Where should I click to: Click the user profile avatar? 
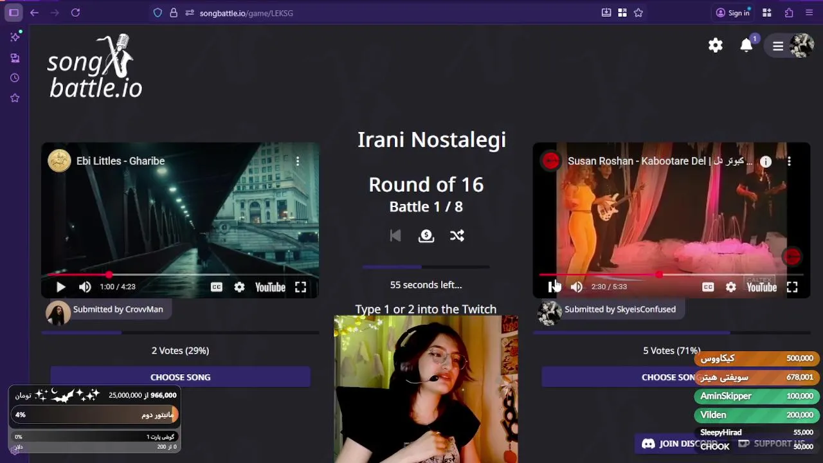pos(802,46)
